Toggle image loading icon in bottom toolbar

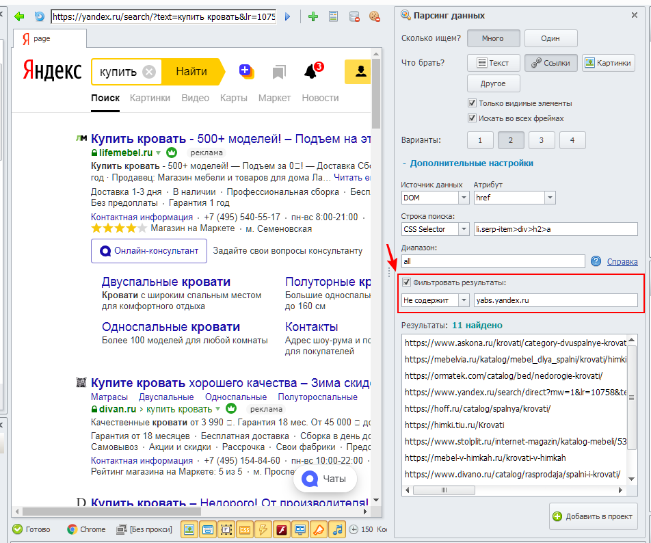point(189,529)
